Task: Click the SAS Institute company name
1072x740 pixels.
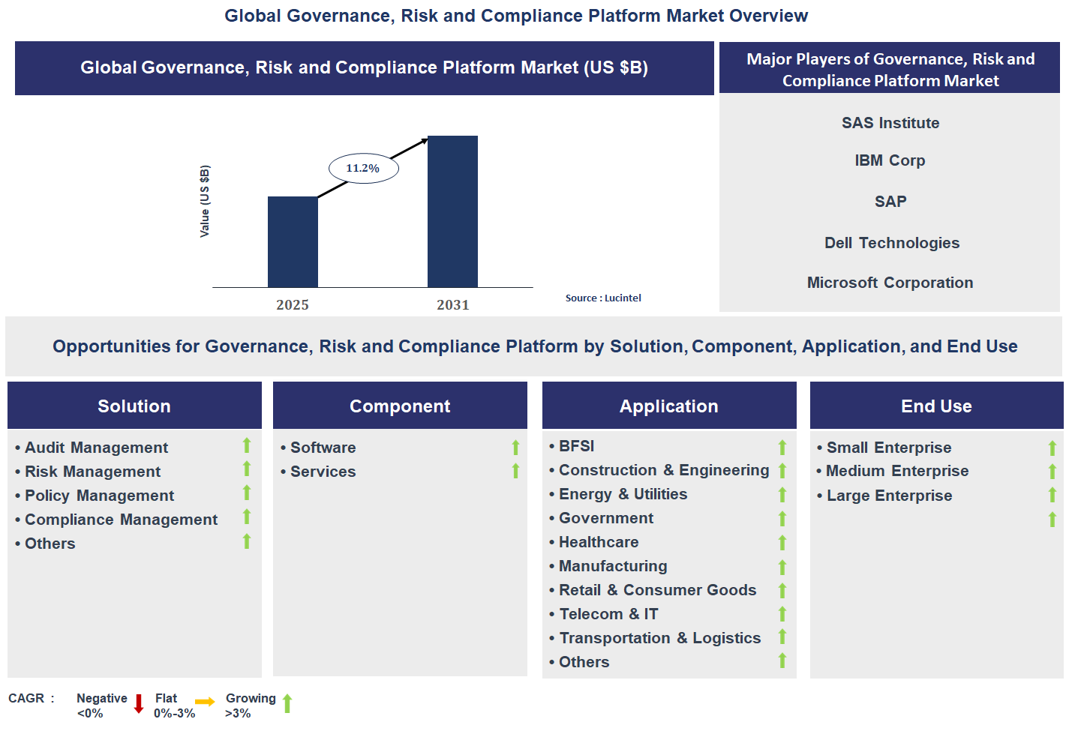Action: coord(890,123)
